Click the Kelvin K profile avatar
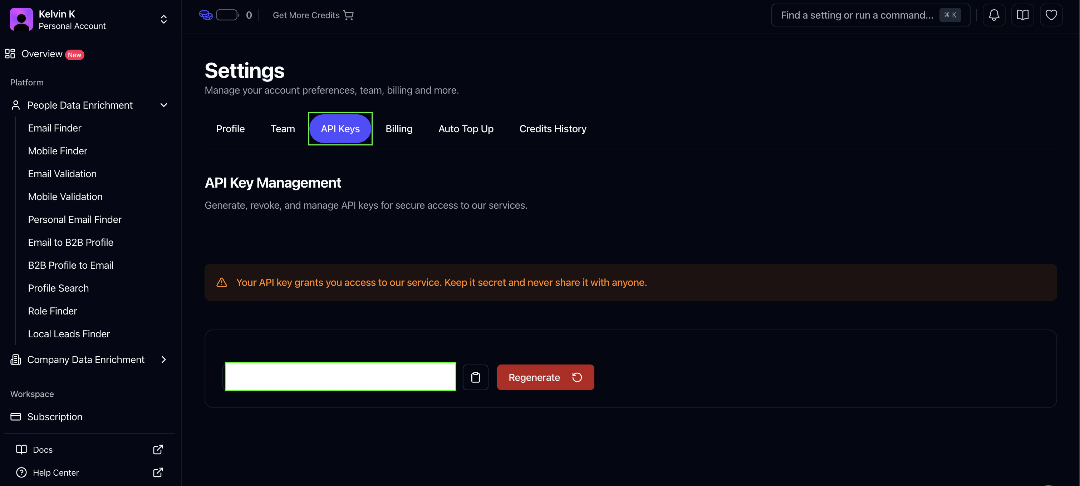 [21, 19]
